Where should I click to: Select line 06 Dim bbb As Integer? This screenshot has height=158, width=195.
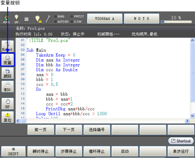58,65
